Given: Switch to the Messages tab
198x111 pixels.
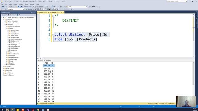Looking at the screenshot, I should [x=48, y=60].
